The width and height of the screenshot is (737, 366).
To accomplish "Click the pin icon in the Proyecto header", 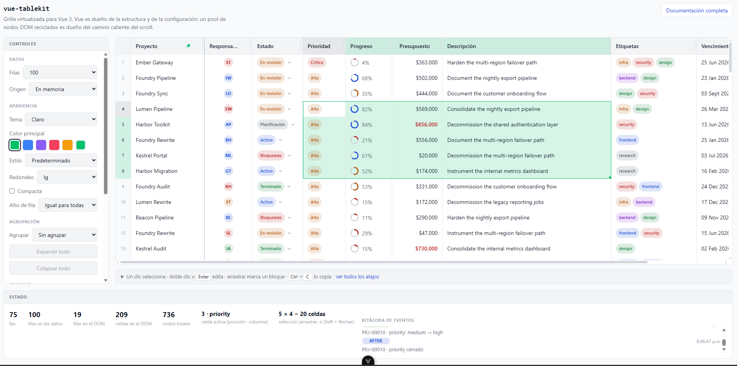I will [189, 46].
